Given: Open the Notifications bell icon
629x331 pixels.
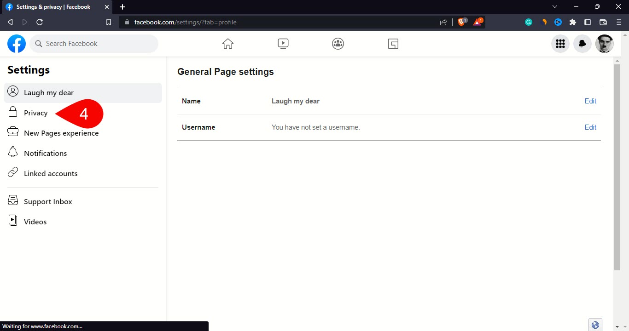Looking at the screenshot, I should [x=582, y=44].
